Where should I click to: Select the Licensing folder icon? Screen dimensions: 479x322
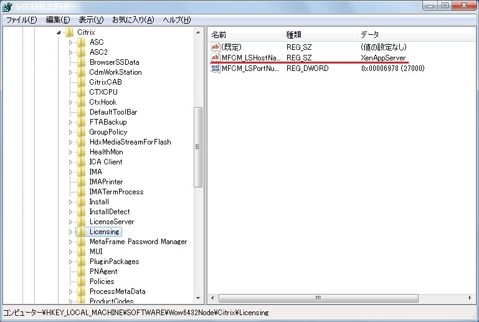point(81,232)
